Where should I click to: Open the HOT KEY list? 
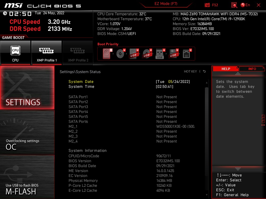click(x=190, y=72)
